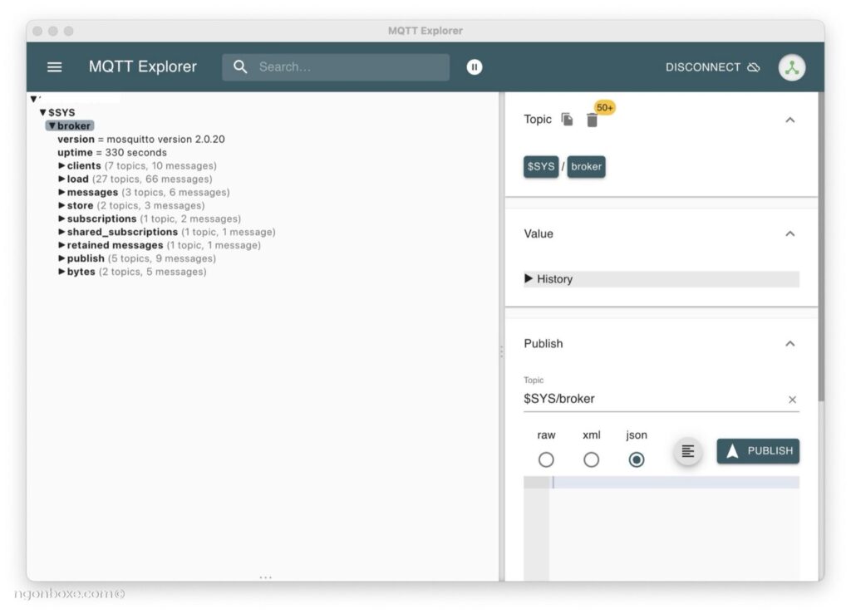The image size is (851, 614).
Task: Select the uptime topic row
Action: [112, 152]
